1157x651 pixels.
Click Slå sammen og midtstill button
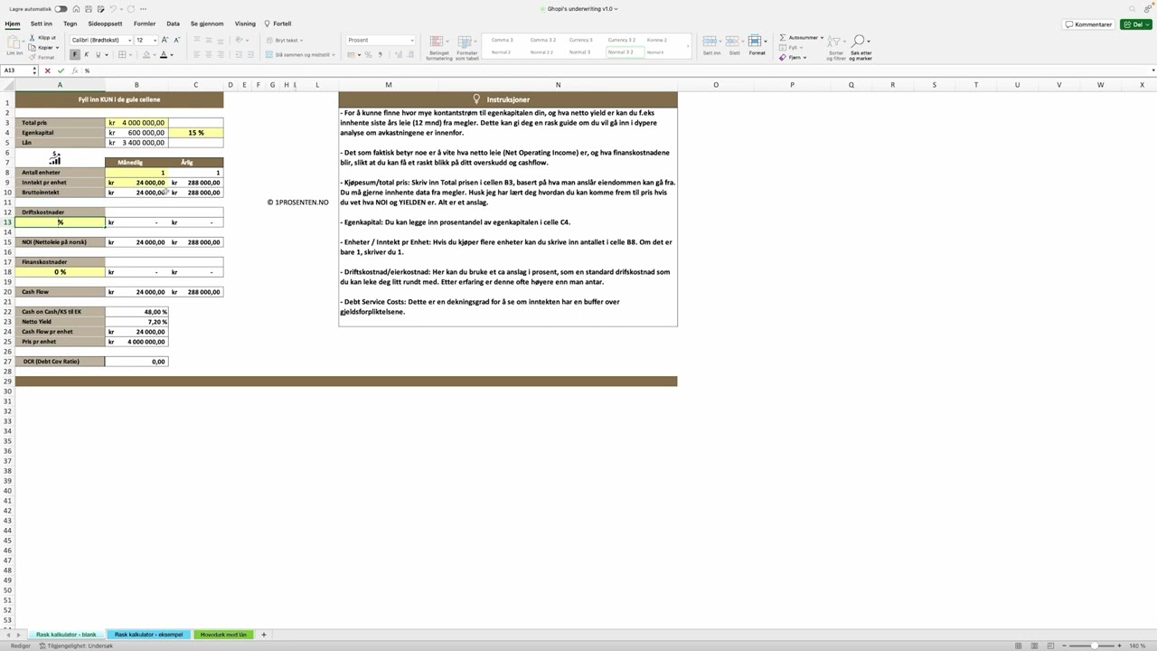(x=301, y=55)
